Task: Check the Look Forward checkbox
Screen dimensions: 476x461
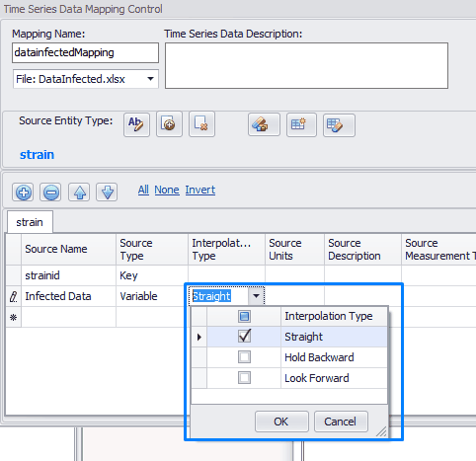Action: (244, 378)
